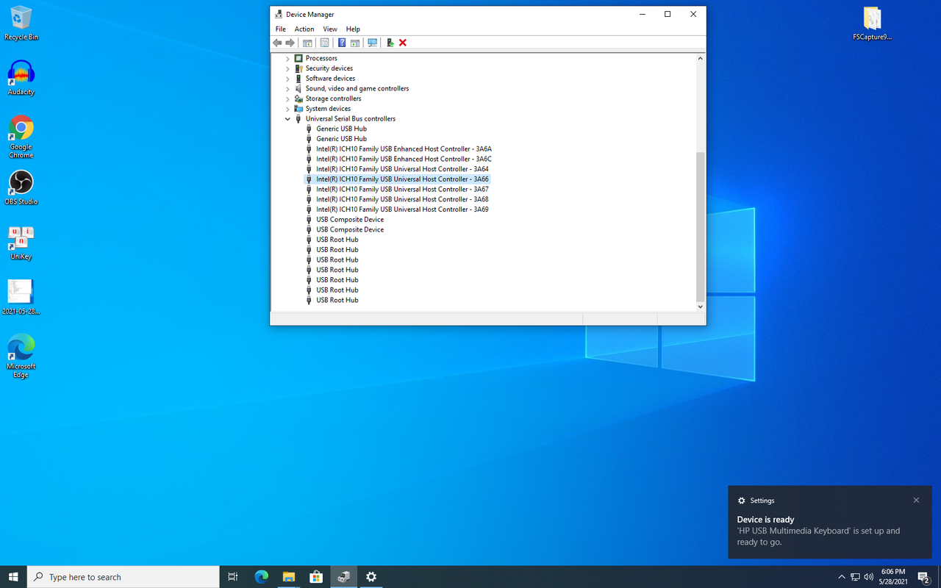
Task: Open the volume control in system tray
Action: click(869, 577)
